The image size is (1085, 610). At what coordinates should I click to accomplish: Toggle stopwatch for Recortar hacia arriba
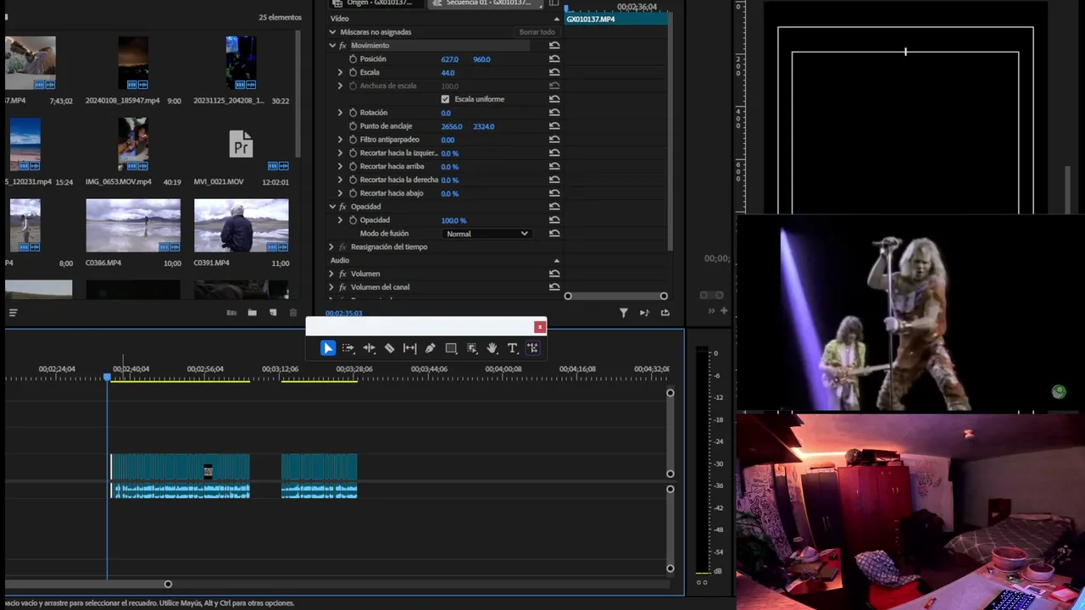pos(353,167)
